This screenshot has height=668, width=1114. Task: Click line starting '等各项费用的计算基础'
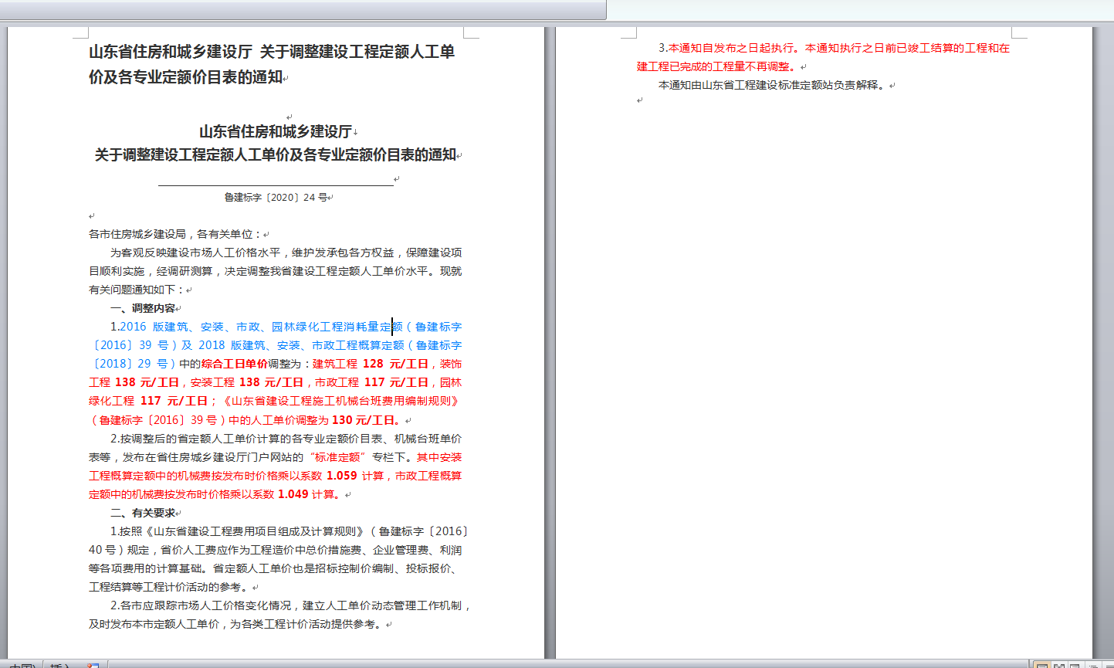point(275,568)
